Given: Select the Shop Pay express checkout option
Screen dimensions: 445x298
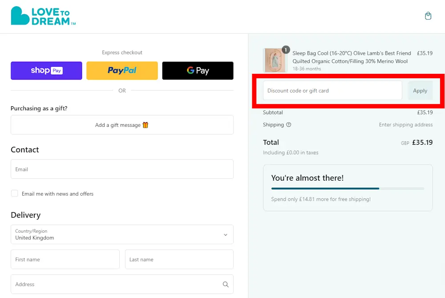Looking at the screenshot, I should coord(46,70).
